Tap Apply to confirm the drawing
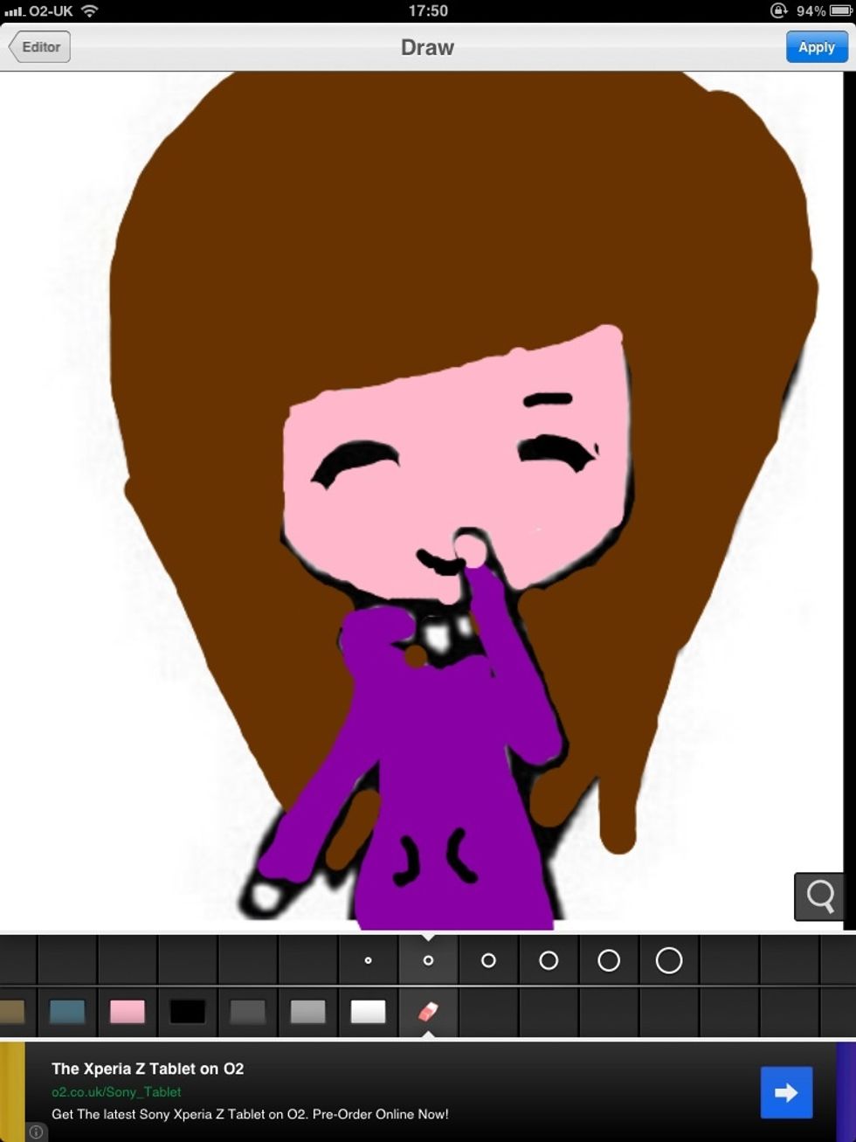The height and width of the screenshot is (1142, 856). 816,46
